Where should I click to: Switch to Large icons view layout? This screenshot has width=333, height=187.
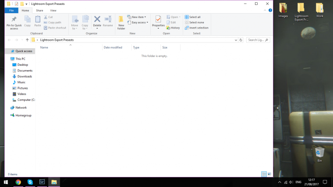[x=269, y=174]
